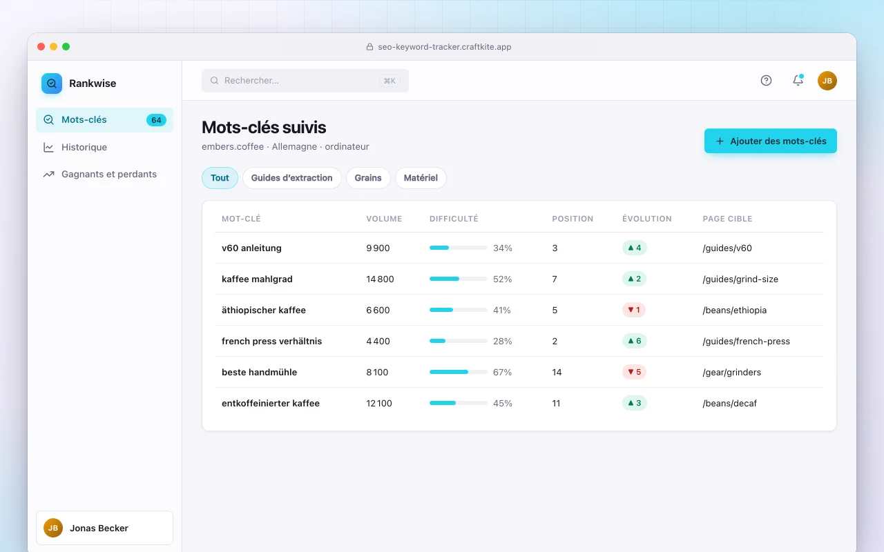Open the /guides/french-press page link
884x552 pixels.
coord(747,341)
